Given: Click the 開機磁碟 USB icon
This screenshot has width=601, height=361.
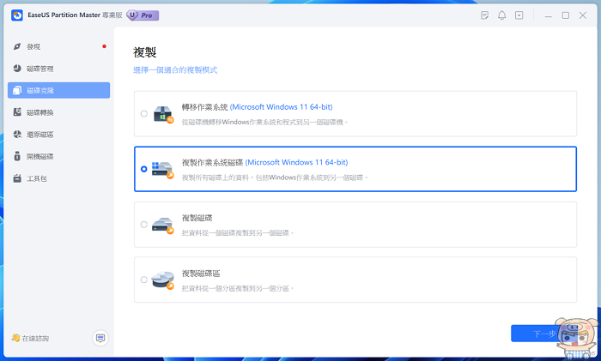Looking at the screenshot, I should point(17,157).
